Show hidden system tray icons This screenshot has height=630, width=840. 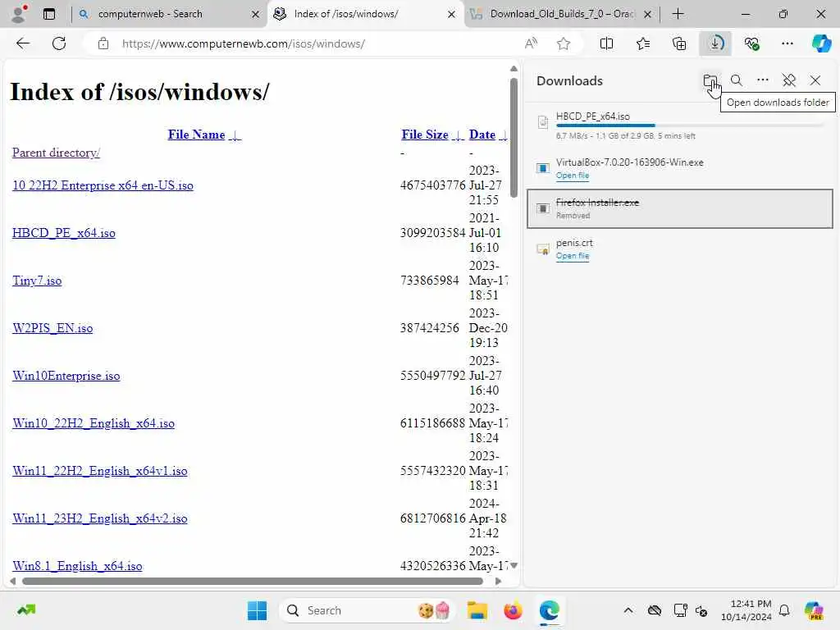(x=628, y=610)
